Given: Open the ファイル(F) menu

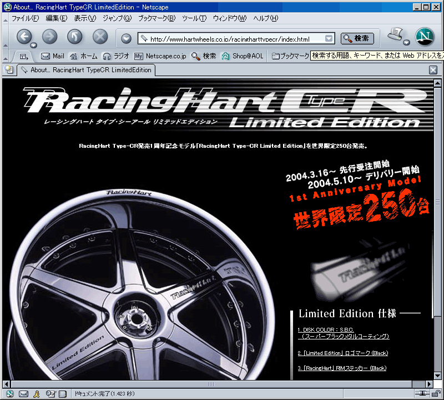Looking at the screenshot, I should pyautogui.click(x=25, y=18).
